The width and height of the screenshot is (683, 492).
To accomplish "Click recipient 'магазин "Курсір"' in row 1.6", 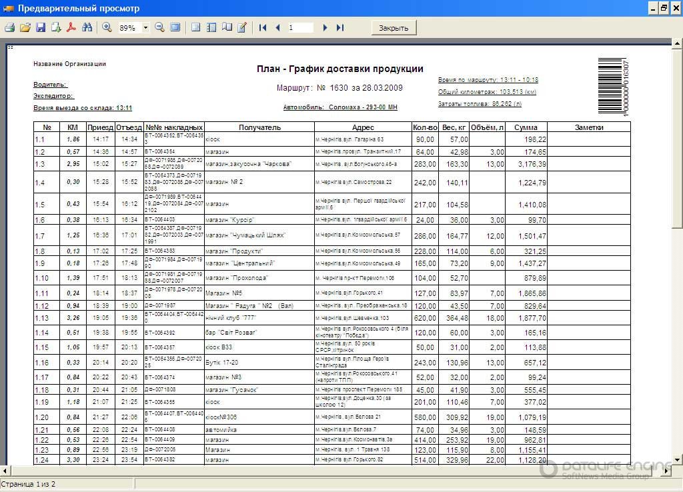I will [x=229, y=220].
